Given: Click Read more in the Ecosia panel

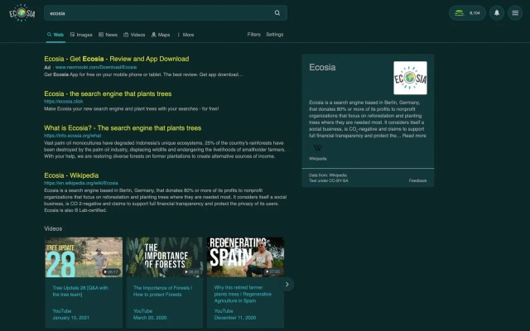Looking at the screenshot, I should (x=414, y=135).
